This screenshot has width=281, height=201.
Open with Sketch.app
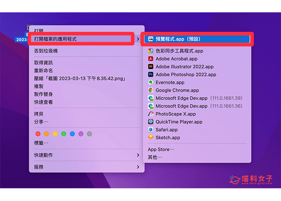click(x=197, y=138)
